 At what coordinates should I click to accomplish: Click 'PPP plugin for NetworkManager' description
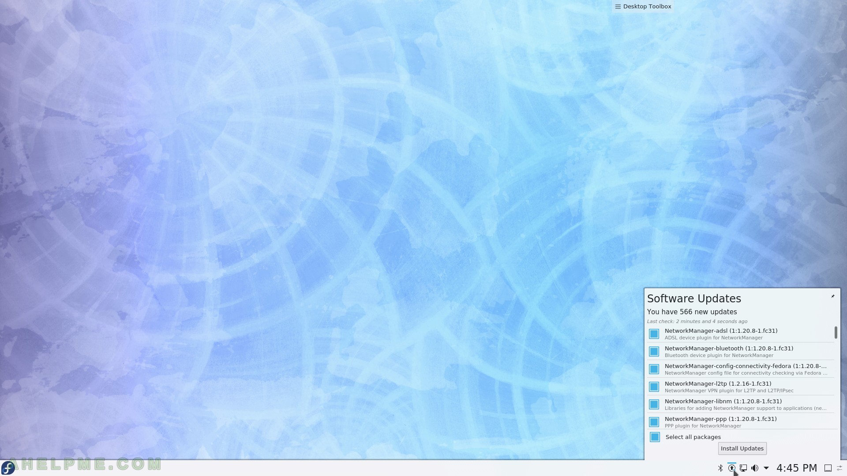click(703, 426)
